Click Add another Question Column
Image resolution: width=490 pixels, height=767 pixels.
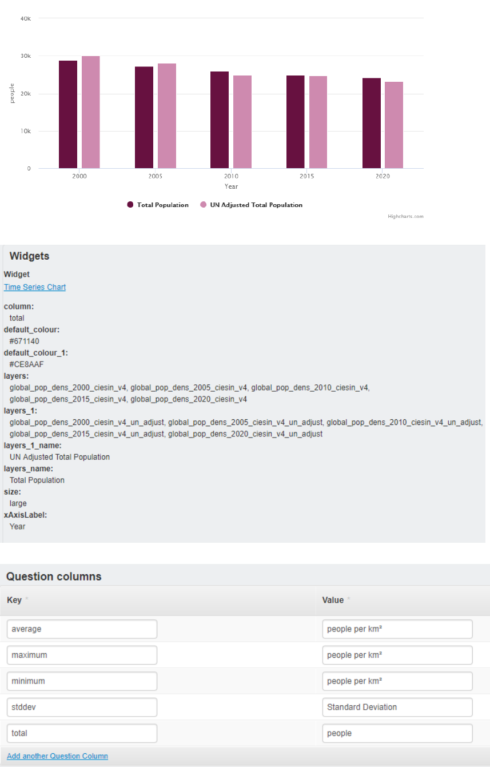[57, 756]
